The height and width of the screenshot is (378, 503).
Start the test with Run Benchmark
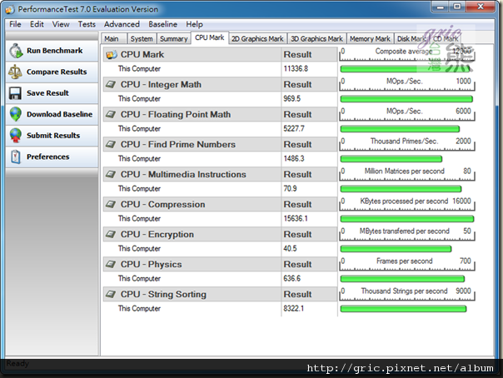[52, 51]
